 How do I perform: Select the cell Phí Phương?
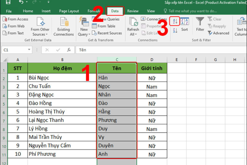click(62, 154)
